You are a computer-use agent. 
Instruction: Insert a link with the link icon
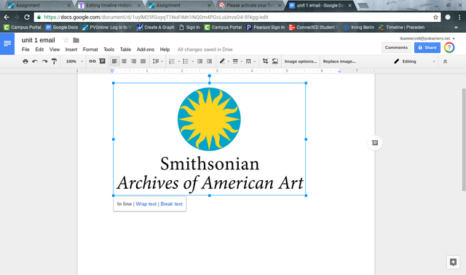click(x=92, y=61)
